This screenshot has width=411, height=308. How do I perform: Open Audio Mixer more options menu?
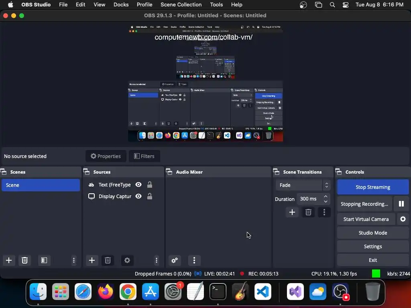(194, 260)
